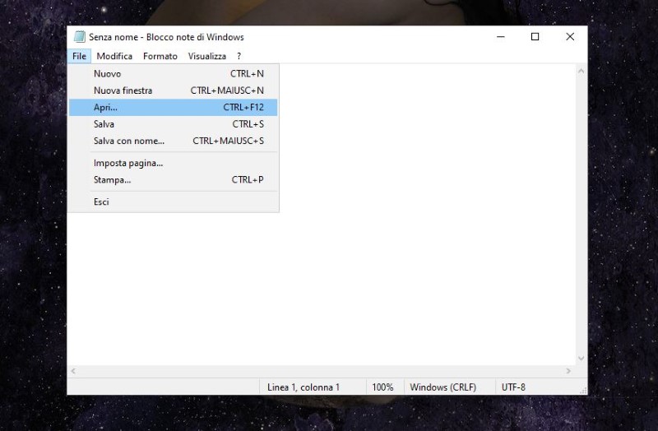Click the horizontal scrollbar left arrow
658x431 pixels.
click(73, 371)
